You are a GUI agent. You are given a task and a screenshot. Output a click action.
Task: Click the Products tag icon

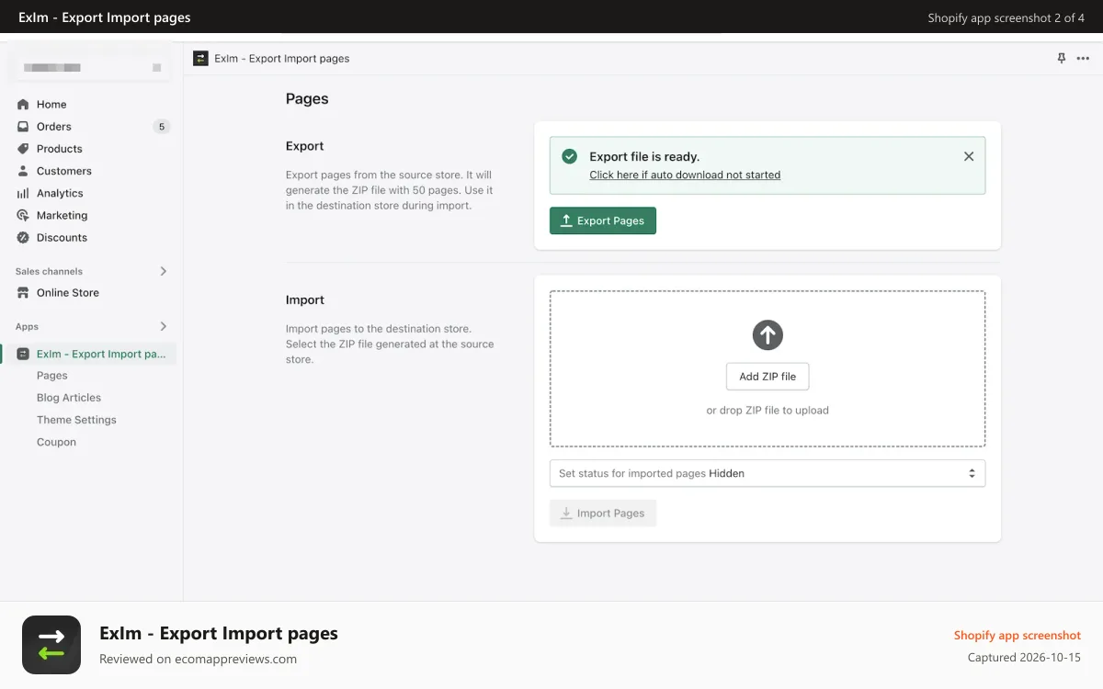(23, 149)
